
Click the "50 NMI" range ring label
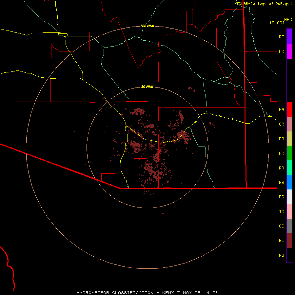coord(147,87)
